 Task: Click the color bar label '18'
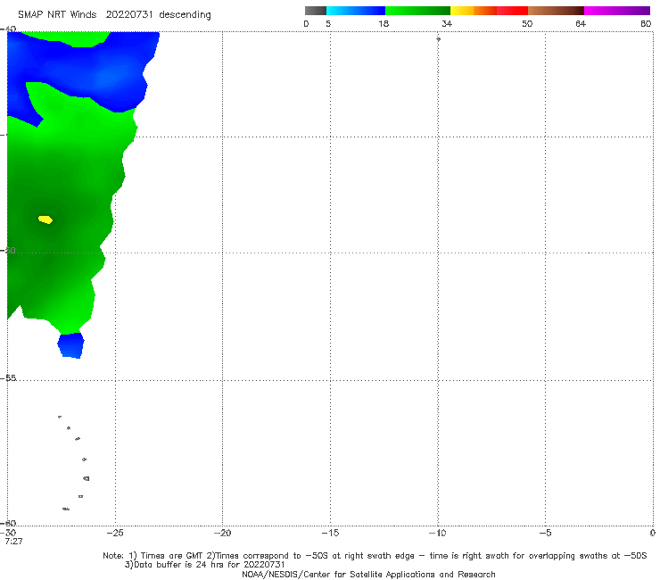point(384,24)
